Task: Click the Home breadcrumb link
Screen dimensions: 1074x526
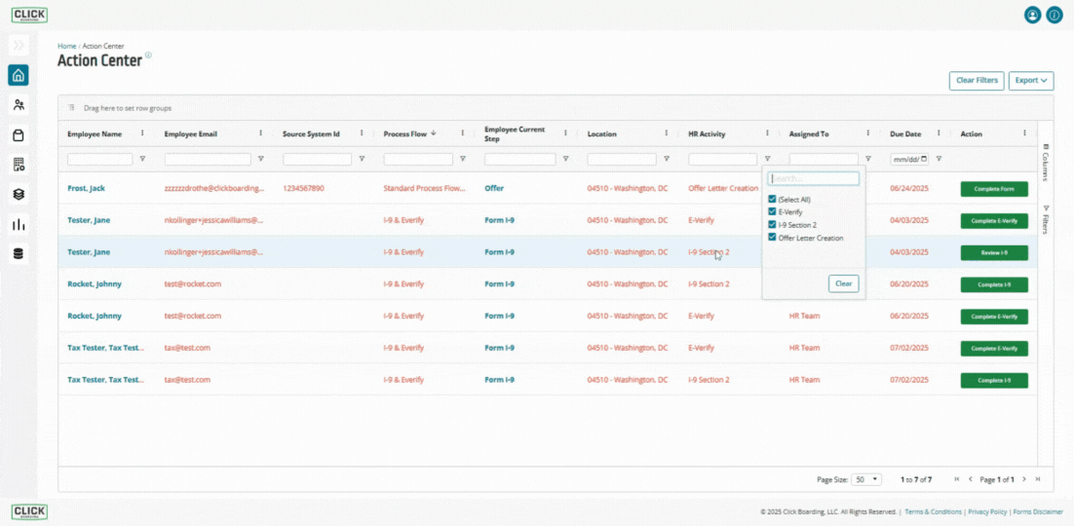Action: 67,46
